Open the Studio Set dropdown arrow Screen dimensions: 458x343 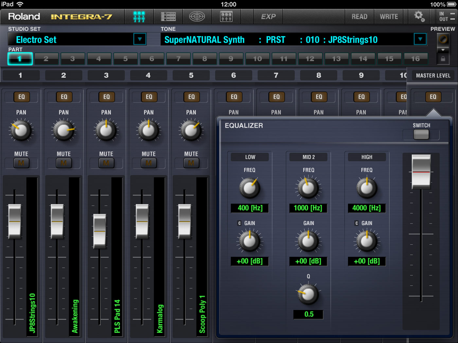[x=140, y=40]
